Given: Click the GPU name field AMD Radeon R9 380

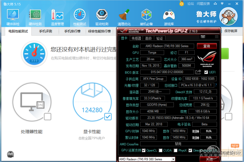Looking at the screenshot, I should 167,46.
